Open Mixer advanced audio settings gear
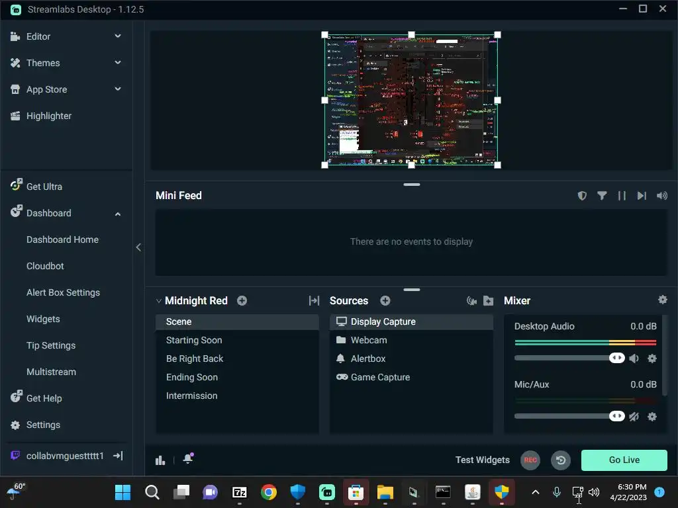Image resolution: width=678 pixels, height=508 pixels. click(662, 300)
